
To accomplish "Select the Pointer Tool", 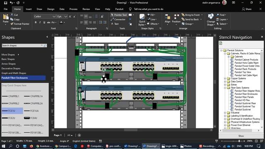I will (119, 15).
